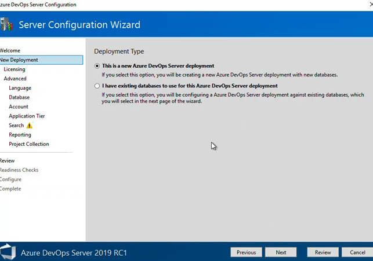Open the Language settings page
The image size is (373, 261).
click(x=20, y=88)
